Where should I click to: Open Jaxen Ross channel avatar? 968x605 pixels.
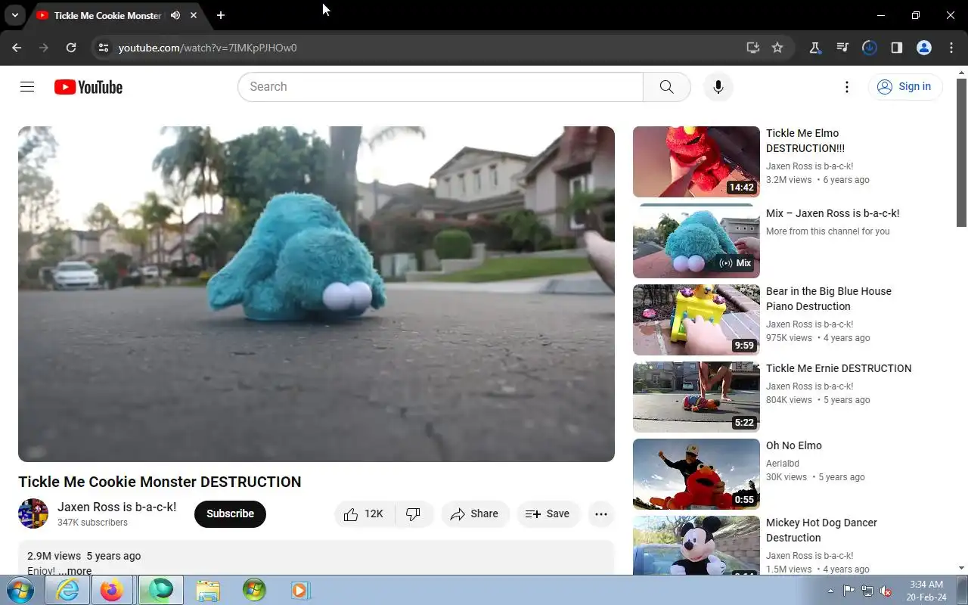click(33, 513)
